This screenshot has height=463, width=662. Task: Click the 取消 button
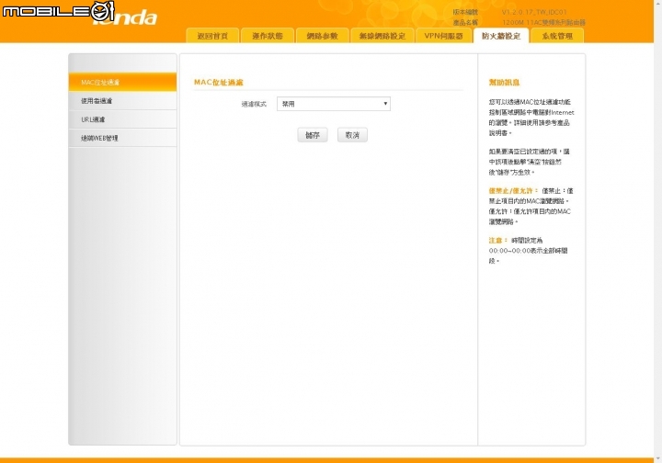tap(352, 135)
